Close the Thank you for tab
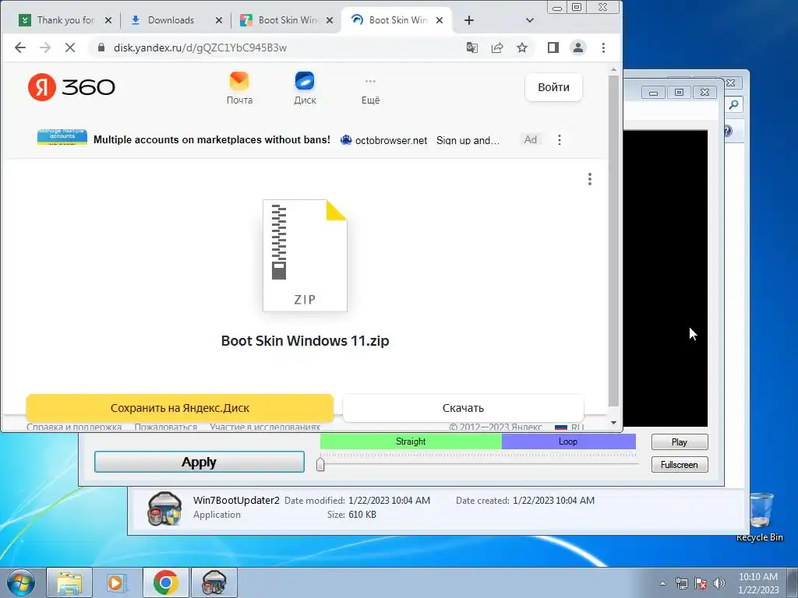 (108, 20)
